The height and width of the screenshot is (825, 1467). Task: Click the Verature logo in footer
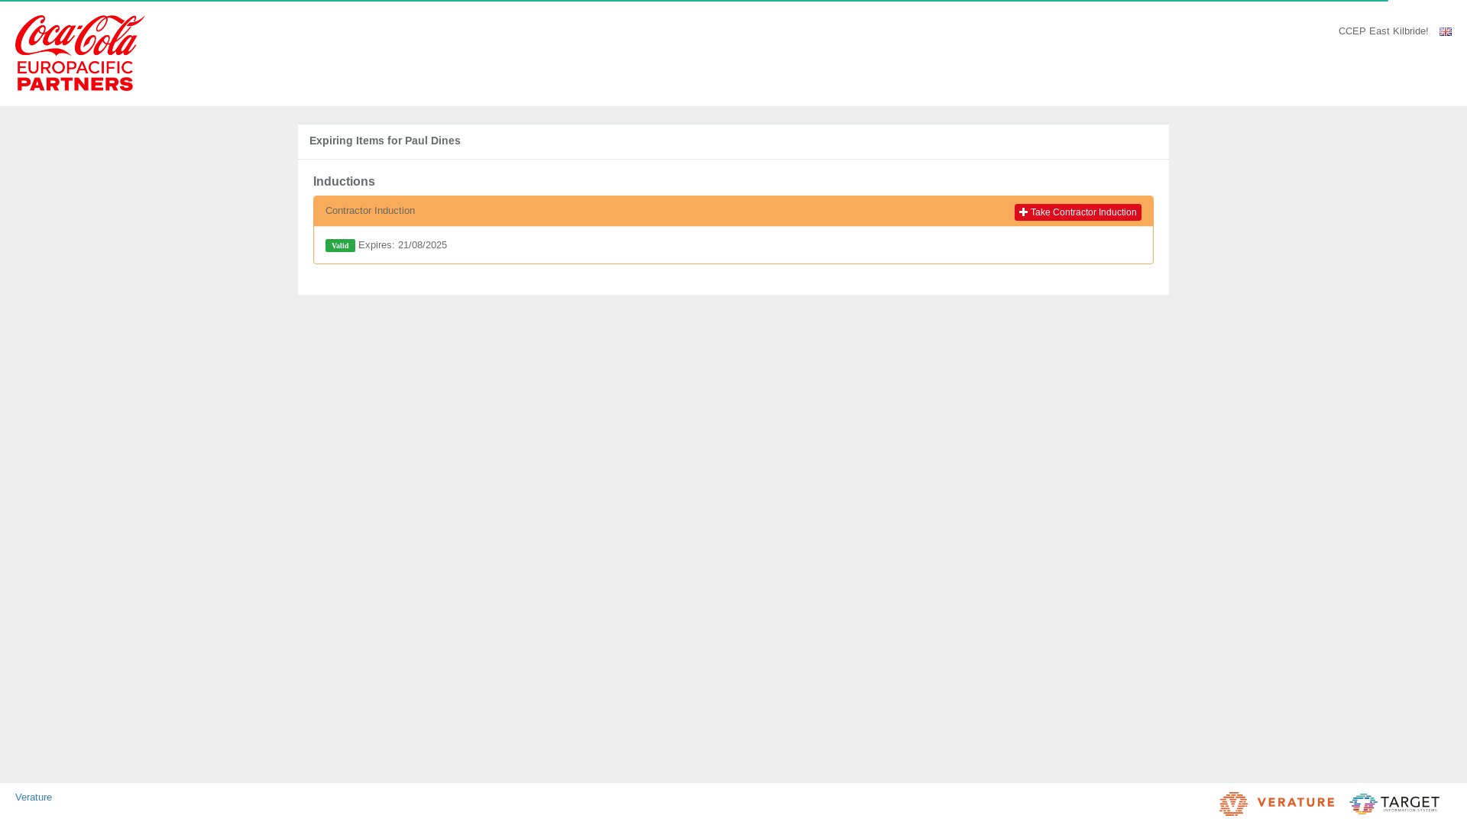click(x=1277, y=804)
